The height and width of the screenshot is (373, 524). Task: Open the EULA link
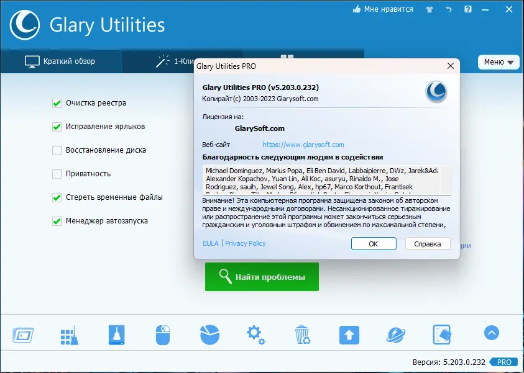pos(211,243)
